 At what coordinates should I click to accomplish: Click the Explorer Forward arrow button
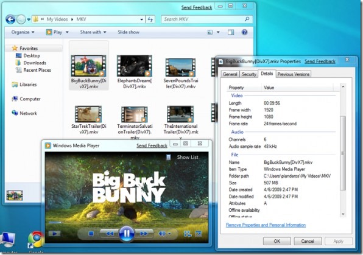tap(21, 19)
